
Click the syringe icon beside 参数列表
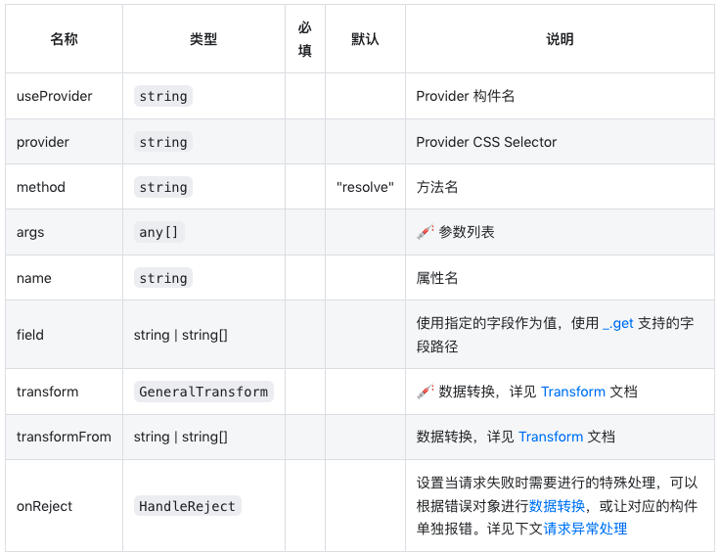pos(426,232)
